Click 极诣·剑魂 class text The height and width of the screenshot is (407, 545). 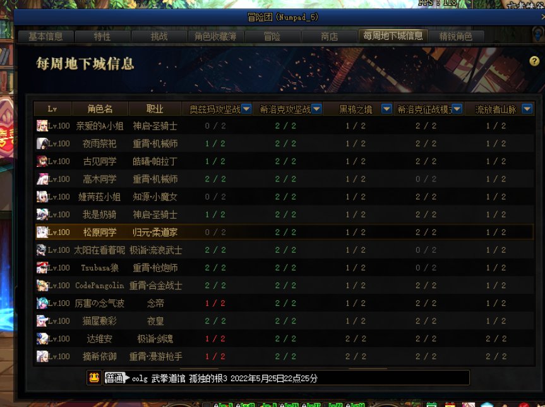pyautogui.click(x=155, y=339)
